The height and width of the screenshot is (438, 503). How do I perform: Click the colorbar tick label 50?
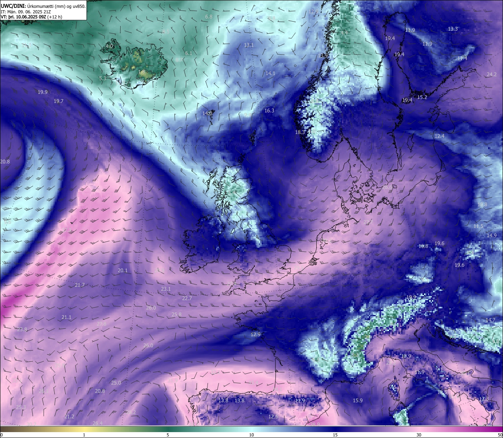point(500,435)
